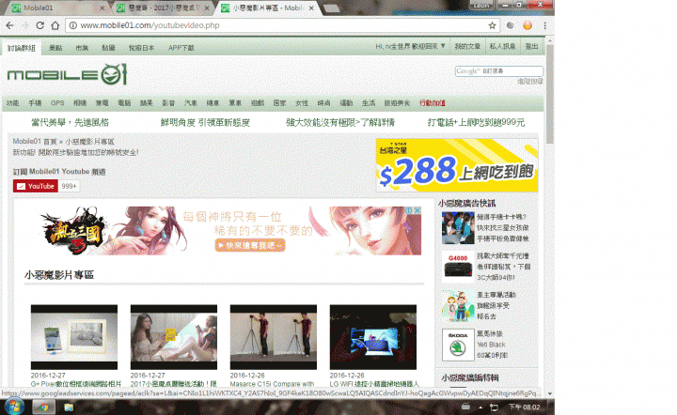Image resolution: width=677 pixels, height=415 pixels.
Task: Go back with the browser back arrow
Action: coord(10,25)
